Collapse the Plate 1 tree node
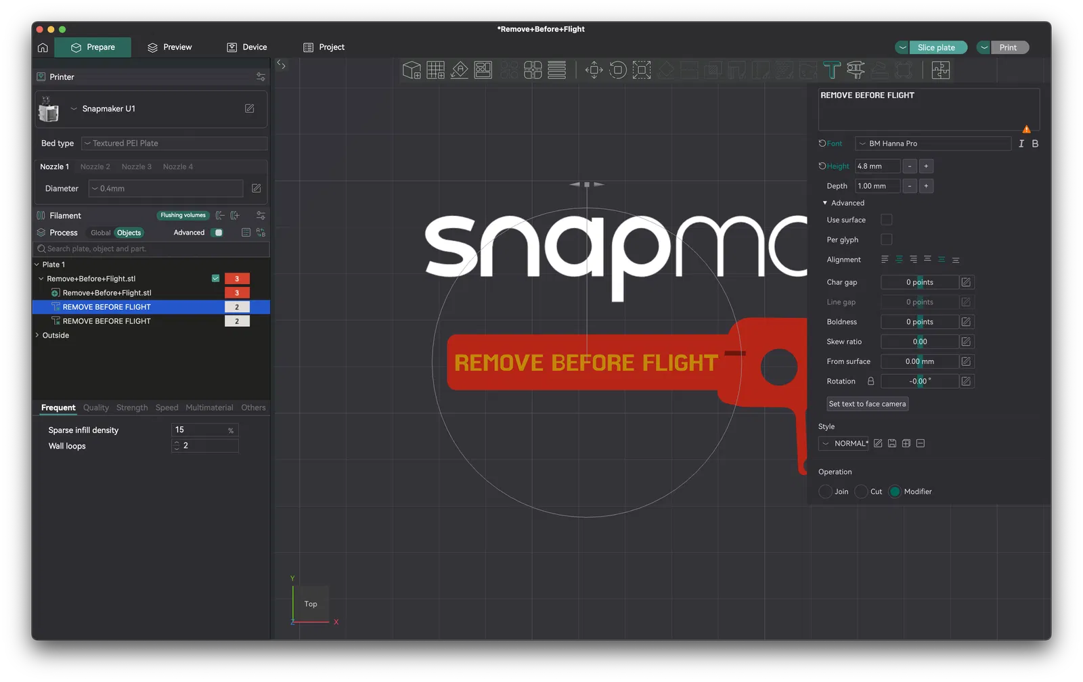 [x=37, y=265]
